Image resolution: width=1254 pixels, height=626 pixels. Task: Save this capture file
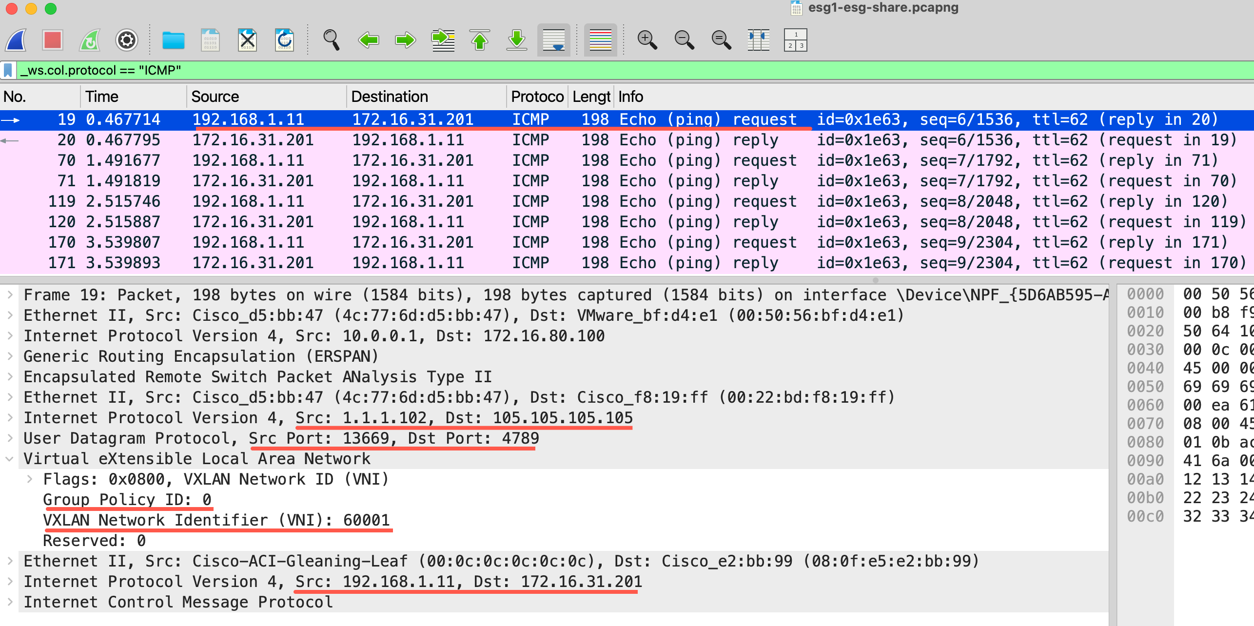(210, 40)
